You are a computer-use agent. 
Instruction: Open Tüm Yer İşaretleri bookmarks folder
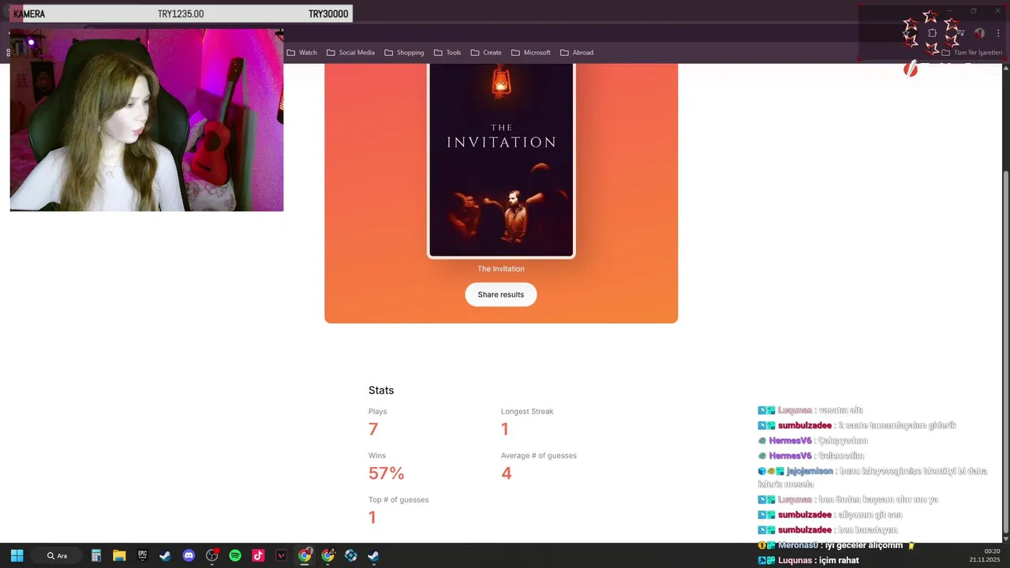click(972, 53)
